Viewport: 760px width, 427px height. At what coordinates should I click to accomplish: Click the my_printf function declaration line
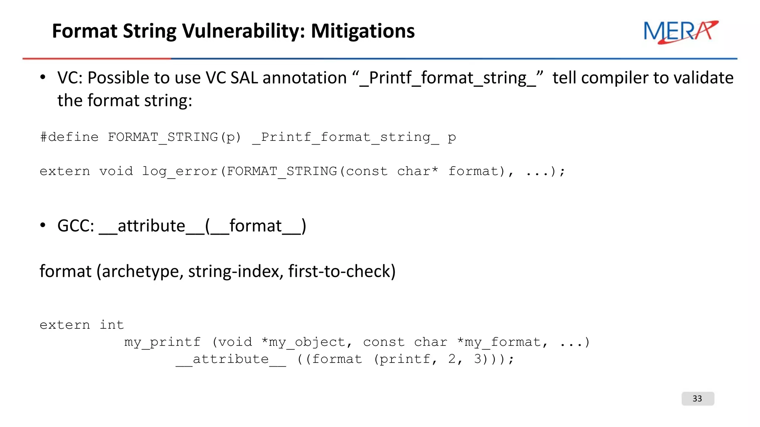(x=357, y=342)
